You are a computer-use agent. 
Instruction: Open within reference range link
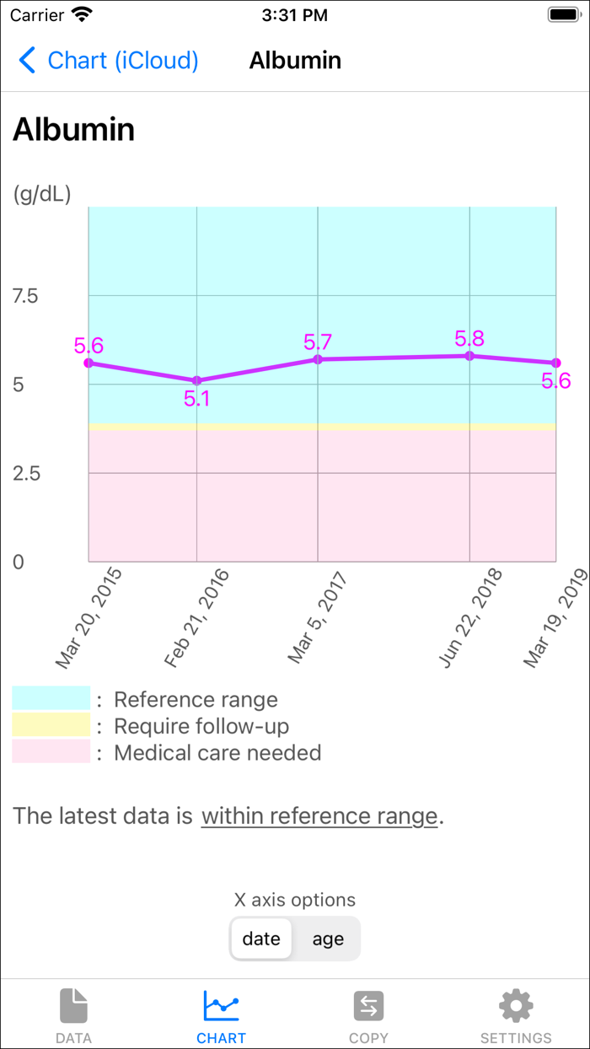(319, 815)
